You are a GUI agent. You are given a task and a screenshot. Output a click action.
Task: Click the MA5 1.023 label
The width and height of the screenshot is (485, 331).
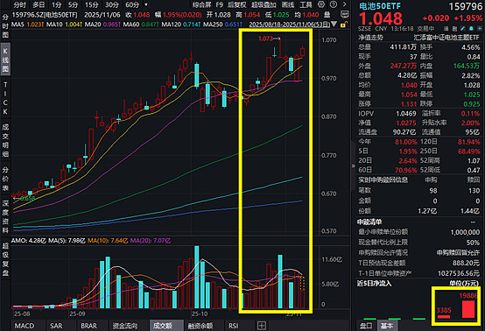[x=27, y=24]
